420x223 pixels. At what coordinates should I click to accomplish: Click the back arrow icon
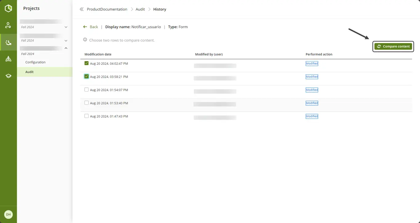85,27
